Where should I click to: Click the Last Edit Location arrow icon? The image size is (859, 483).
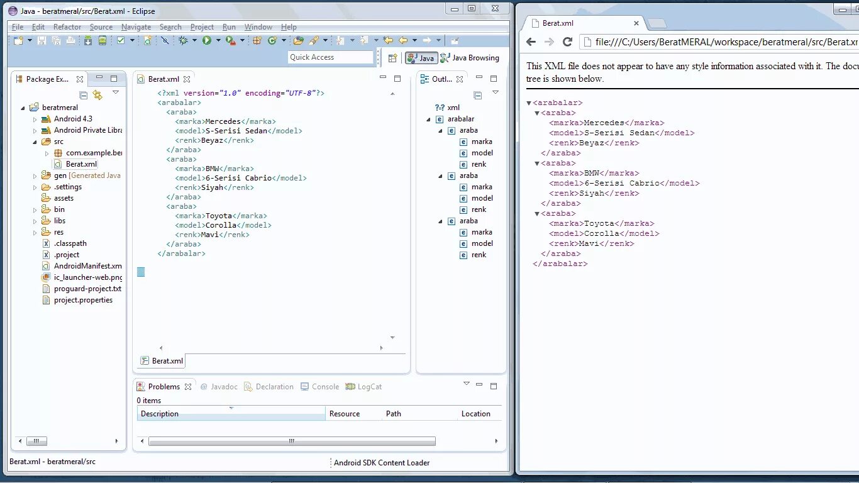click(x=388, y=40)
